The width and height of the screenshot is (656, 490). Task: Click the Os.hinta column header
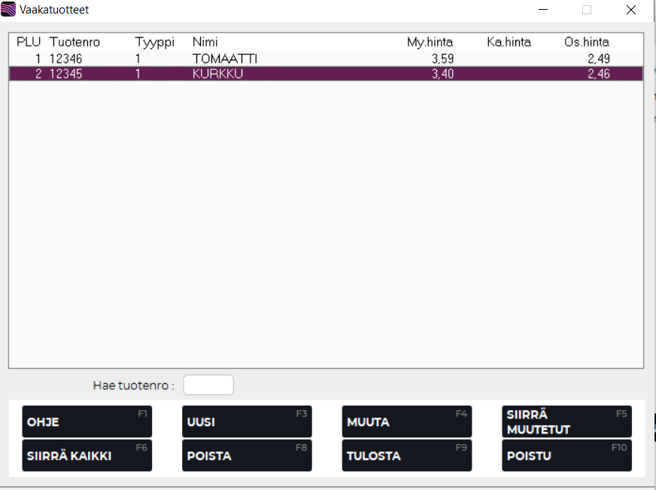click(x=586, y=42)
